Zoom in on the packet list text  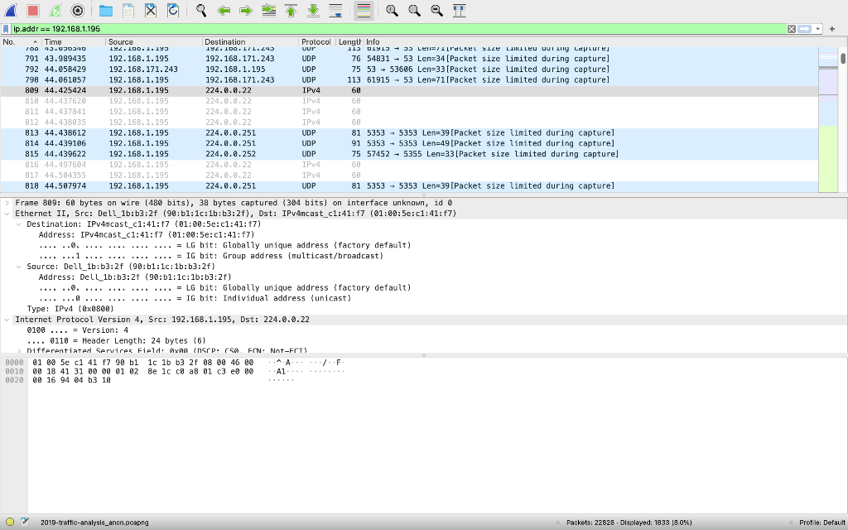[391, 10]
